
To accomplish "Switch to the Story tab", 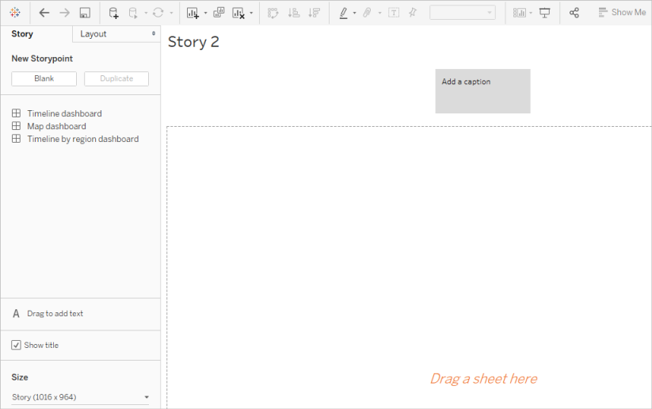I will coord(22,34).
